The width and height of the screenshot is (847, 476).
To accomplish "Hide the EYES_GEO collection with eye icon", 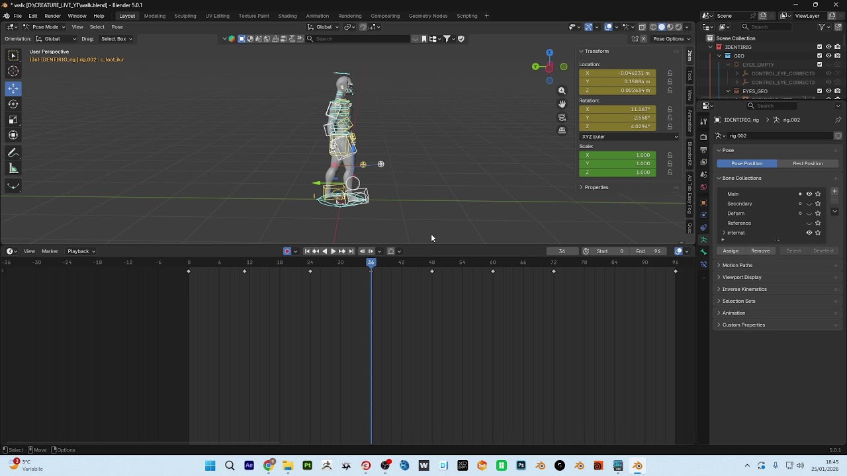I will (828, 91).
